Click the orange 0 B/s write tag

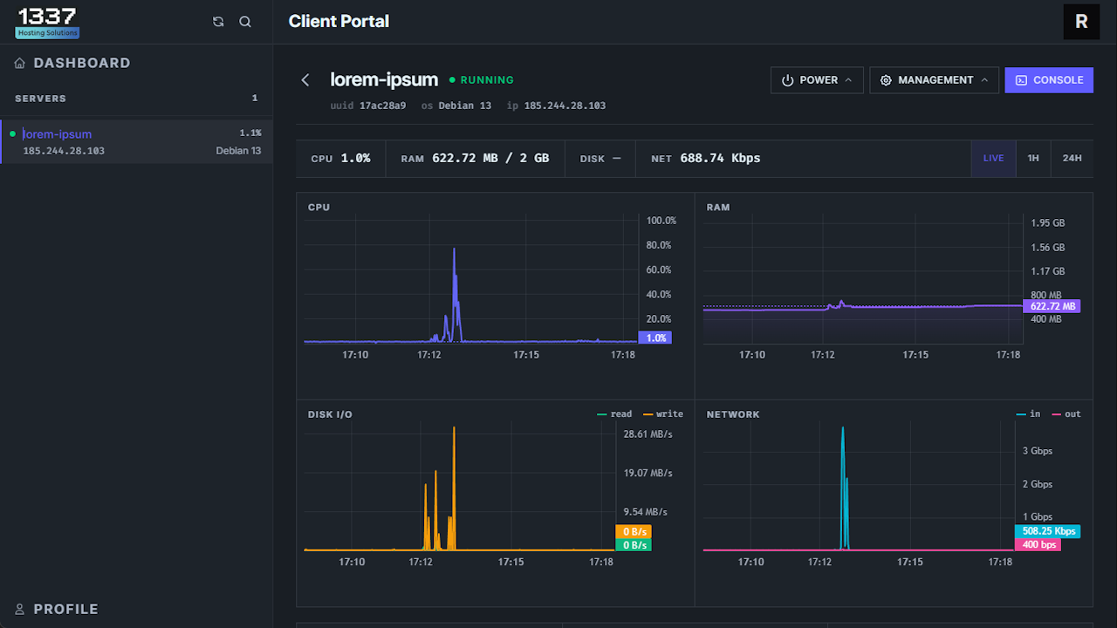pyautogui.click(x=634, y=531)
